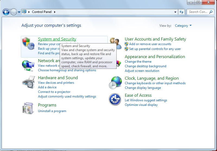
Task: Click the search magnifier icon
Action: [211, 12]
